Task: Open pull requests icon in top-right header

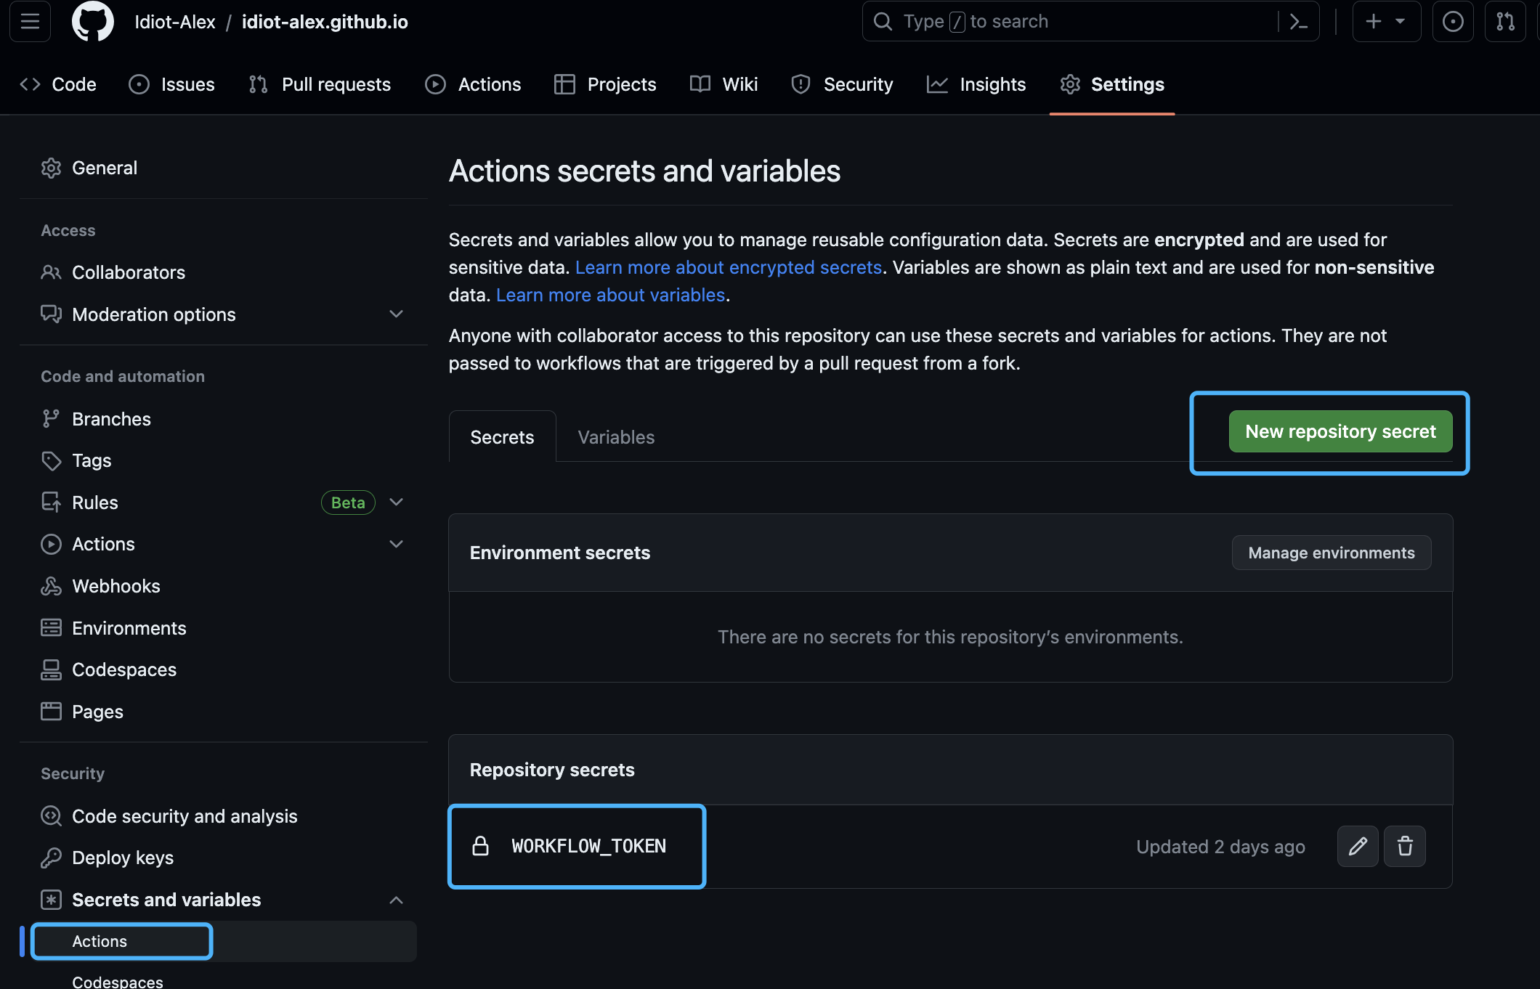Action: click(x=1504, y=22)
